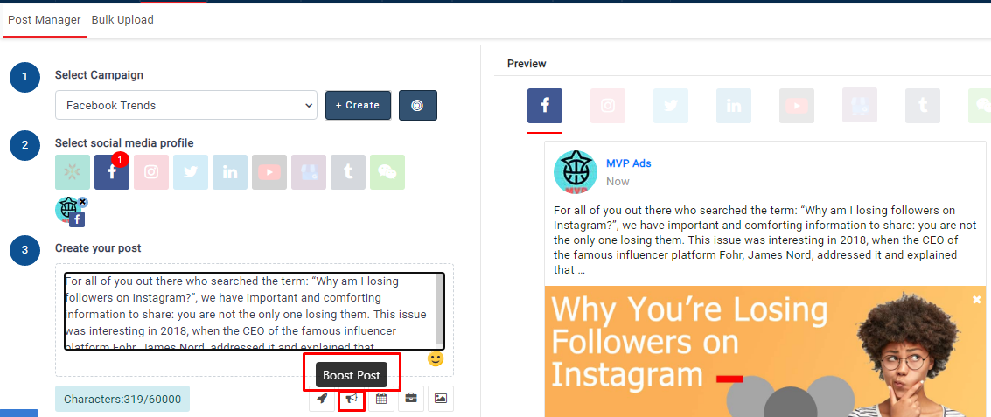The height and width of the screenshot is (417, 991).
Task: Open the Facebook Trends campaign dropdown
Action: [185, 105]
